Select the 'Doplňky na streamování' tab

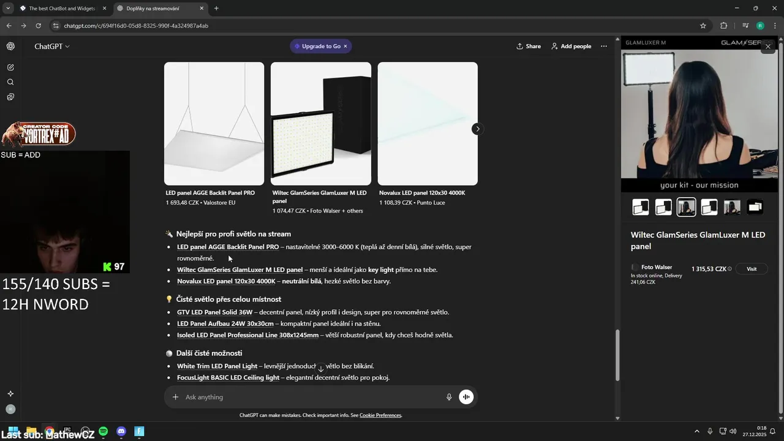(x=160, y=9)
